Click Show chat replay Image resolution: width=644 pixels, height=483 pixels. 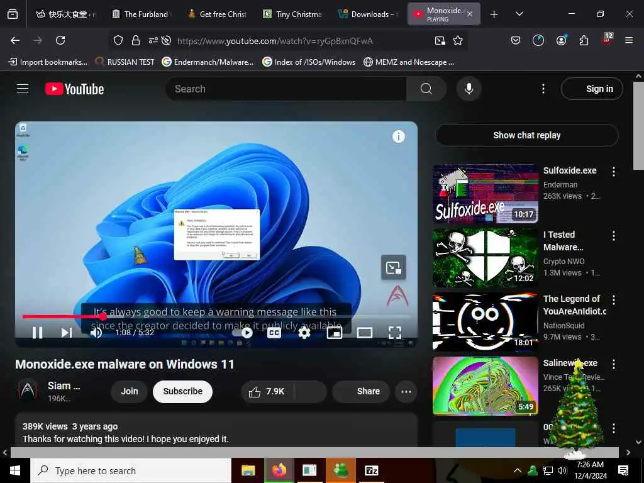click(x=527, y=135)
